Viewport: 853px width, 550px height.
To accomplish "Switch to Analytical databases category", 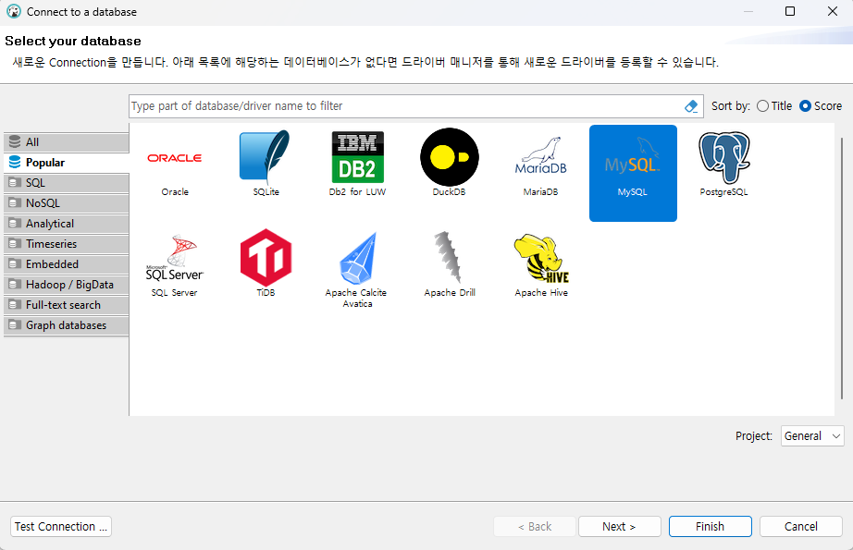I will tap(67, 224).
